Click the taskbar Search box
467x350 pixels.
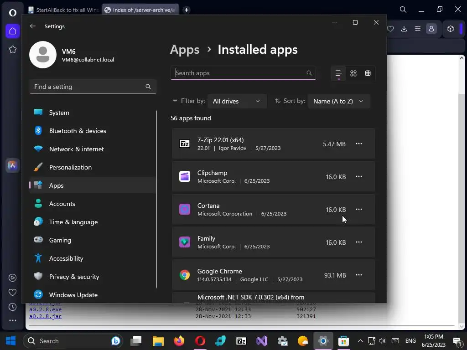tap(73, 341)
